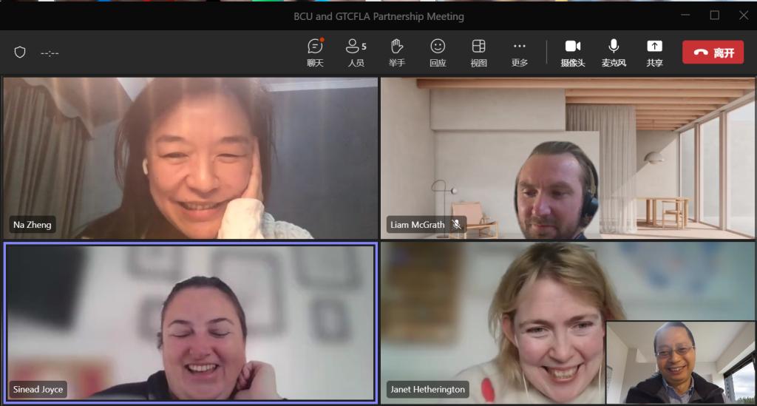757x406 pixels.
Task: Open the more (更多) options menu
Action: (x=520, y=53)
